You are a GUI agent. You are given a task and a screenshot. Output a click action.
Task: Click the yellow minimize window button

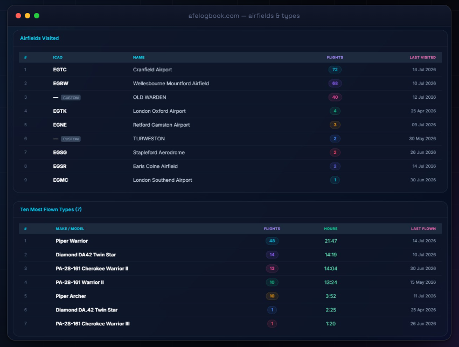(27, 16)
